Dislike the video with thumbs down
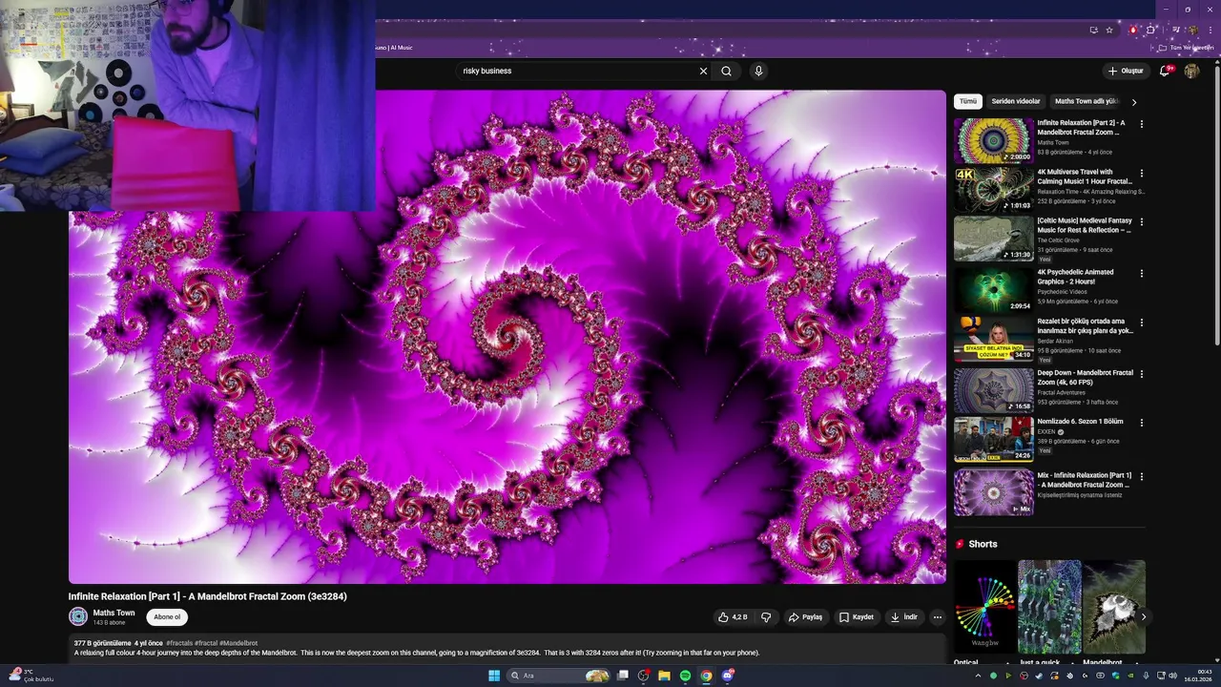1221x687 pixels. pos(766,617)
